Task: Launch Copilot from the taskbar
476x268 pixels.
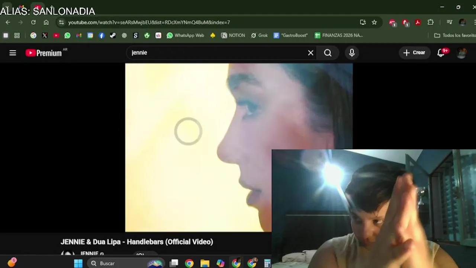Action: [221, 264]
